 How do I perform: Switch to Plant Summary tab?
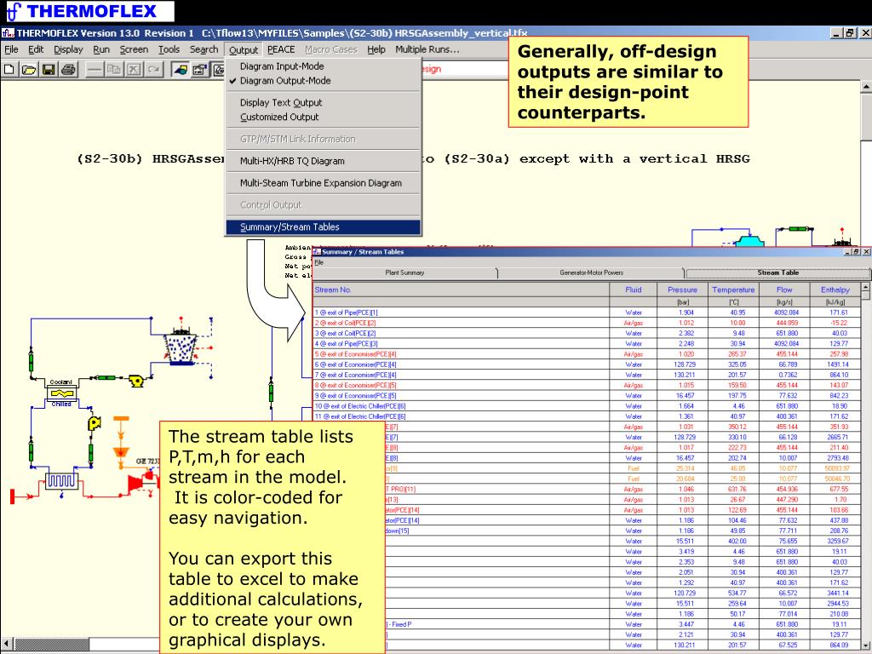404,273
